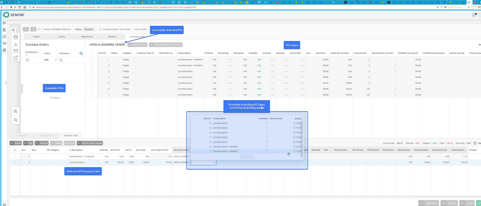Viewport: 481px width, 206px height.
Task: Go to next invoice with right arrow
Action: point(33,29)
